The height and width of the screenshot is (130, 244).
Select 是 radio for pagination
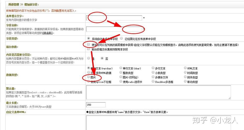pyautogui.click(x=89, y=58)
